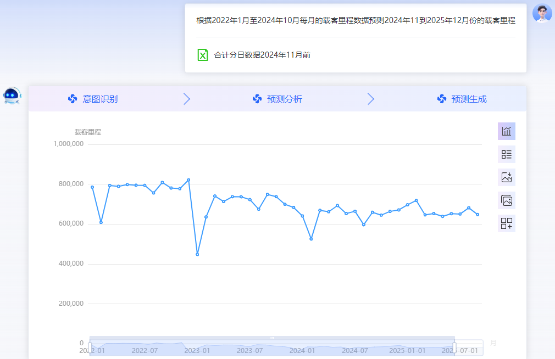
Task: Open the 预测生成 step
Action: [x=462, y=99]
